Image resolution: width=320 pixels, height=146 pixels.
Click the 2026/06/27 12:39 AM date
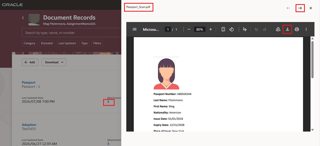39,144
